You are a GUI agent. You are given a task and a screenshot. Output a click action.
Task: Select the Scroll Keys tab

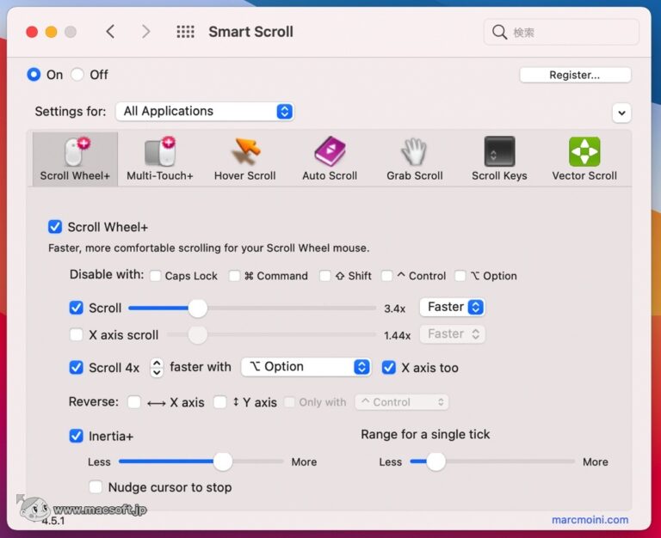499,159
